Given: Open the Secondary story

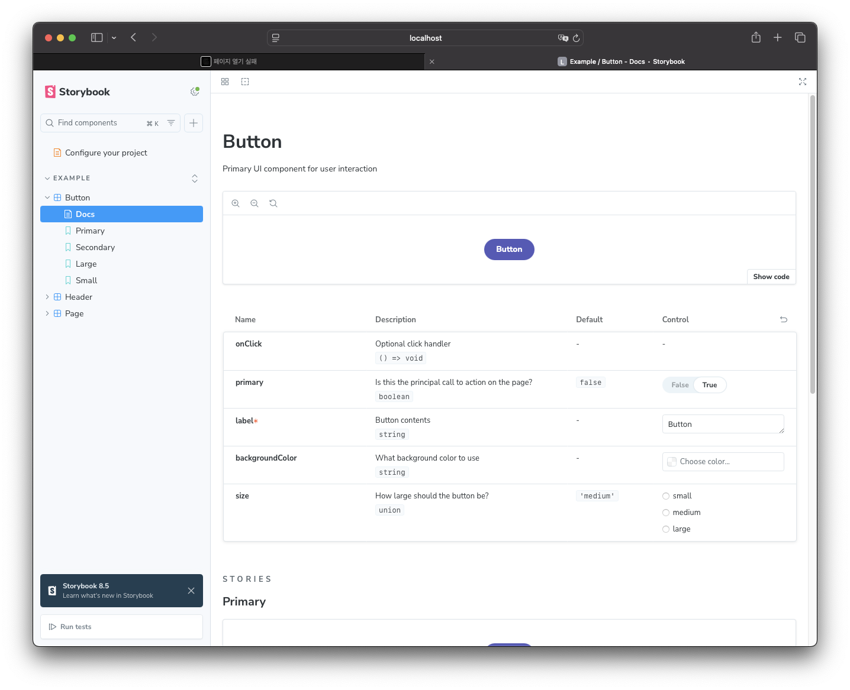Looking at the screenshot, I should pyautogui.click(x=95, y=247).
